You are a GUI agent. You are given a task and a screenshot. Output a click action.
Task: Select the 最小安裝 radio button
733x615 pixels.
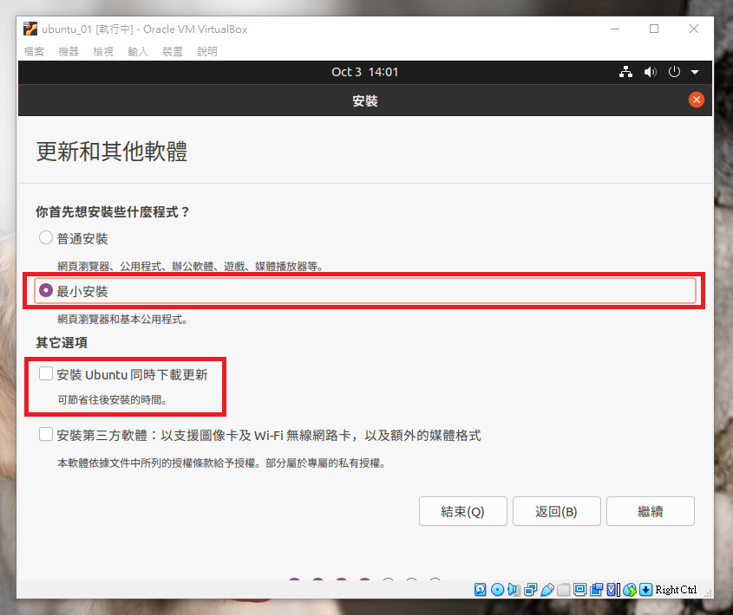pos(45,290)
